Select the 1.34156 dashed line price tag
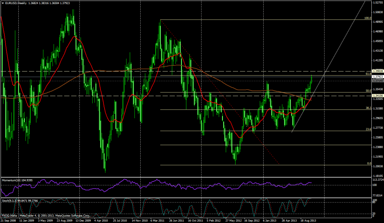This screenshot has height=223, width=384. [377, 96]
